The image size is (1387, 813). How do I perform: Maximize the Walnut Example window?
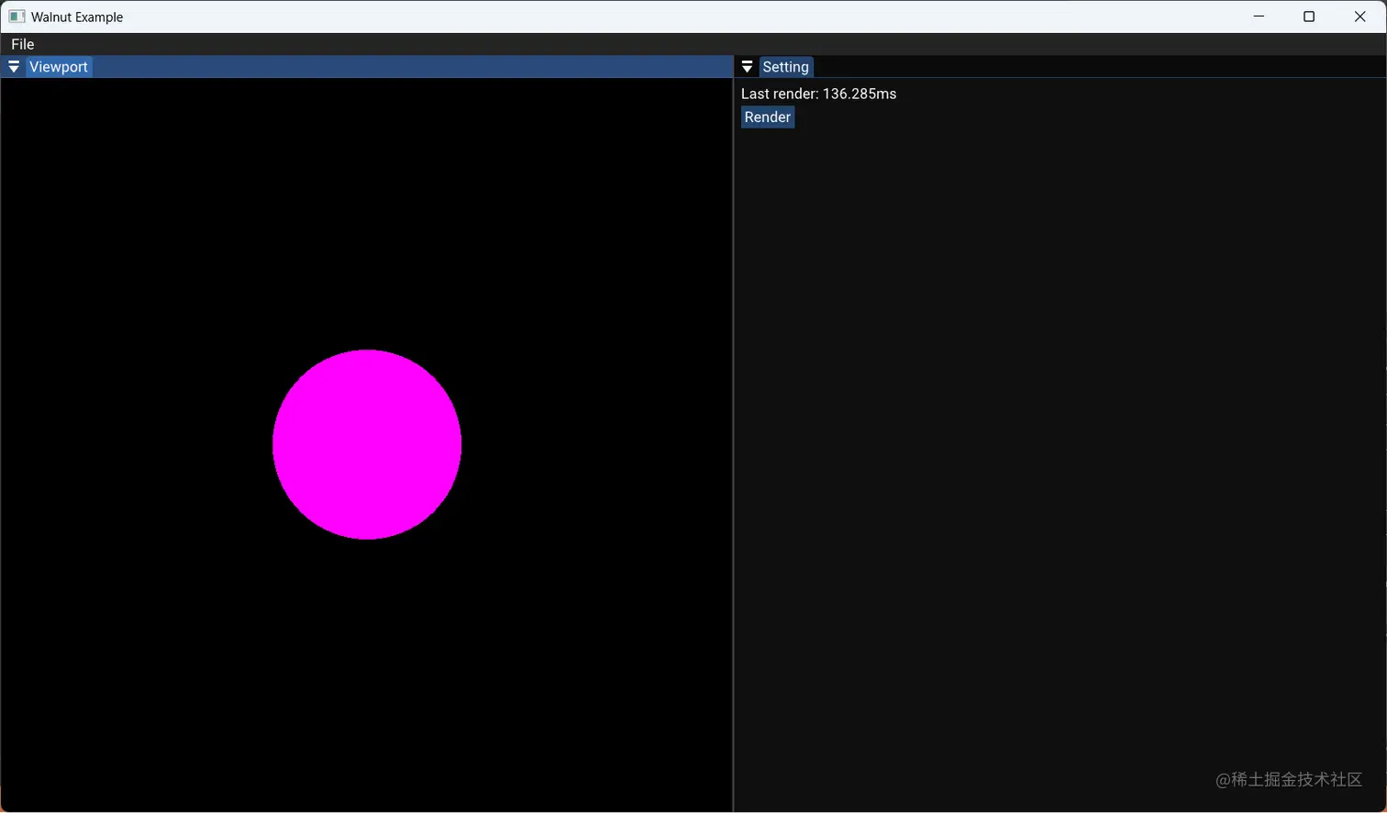pyautogui.click(x=1309, y=17)
